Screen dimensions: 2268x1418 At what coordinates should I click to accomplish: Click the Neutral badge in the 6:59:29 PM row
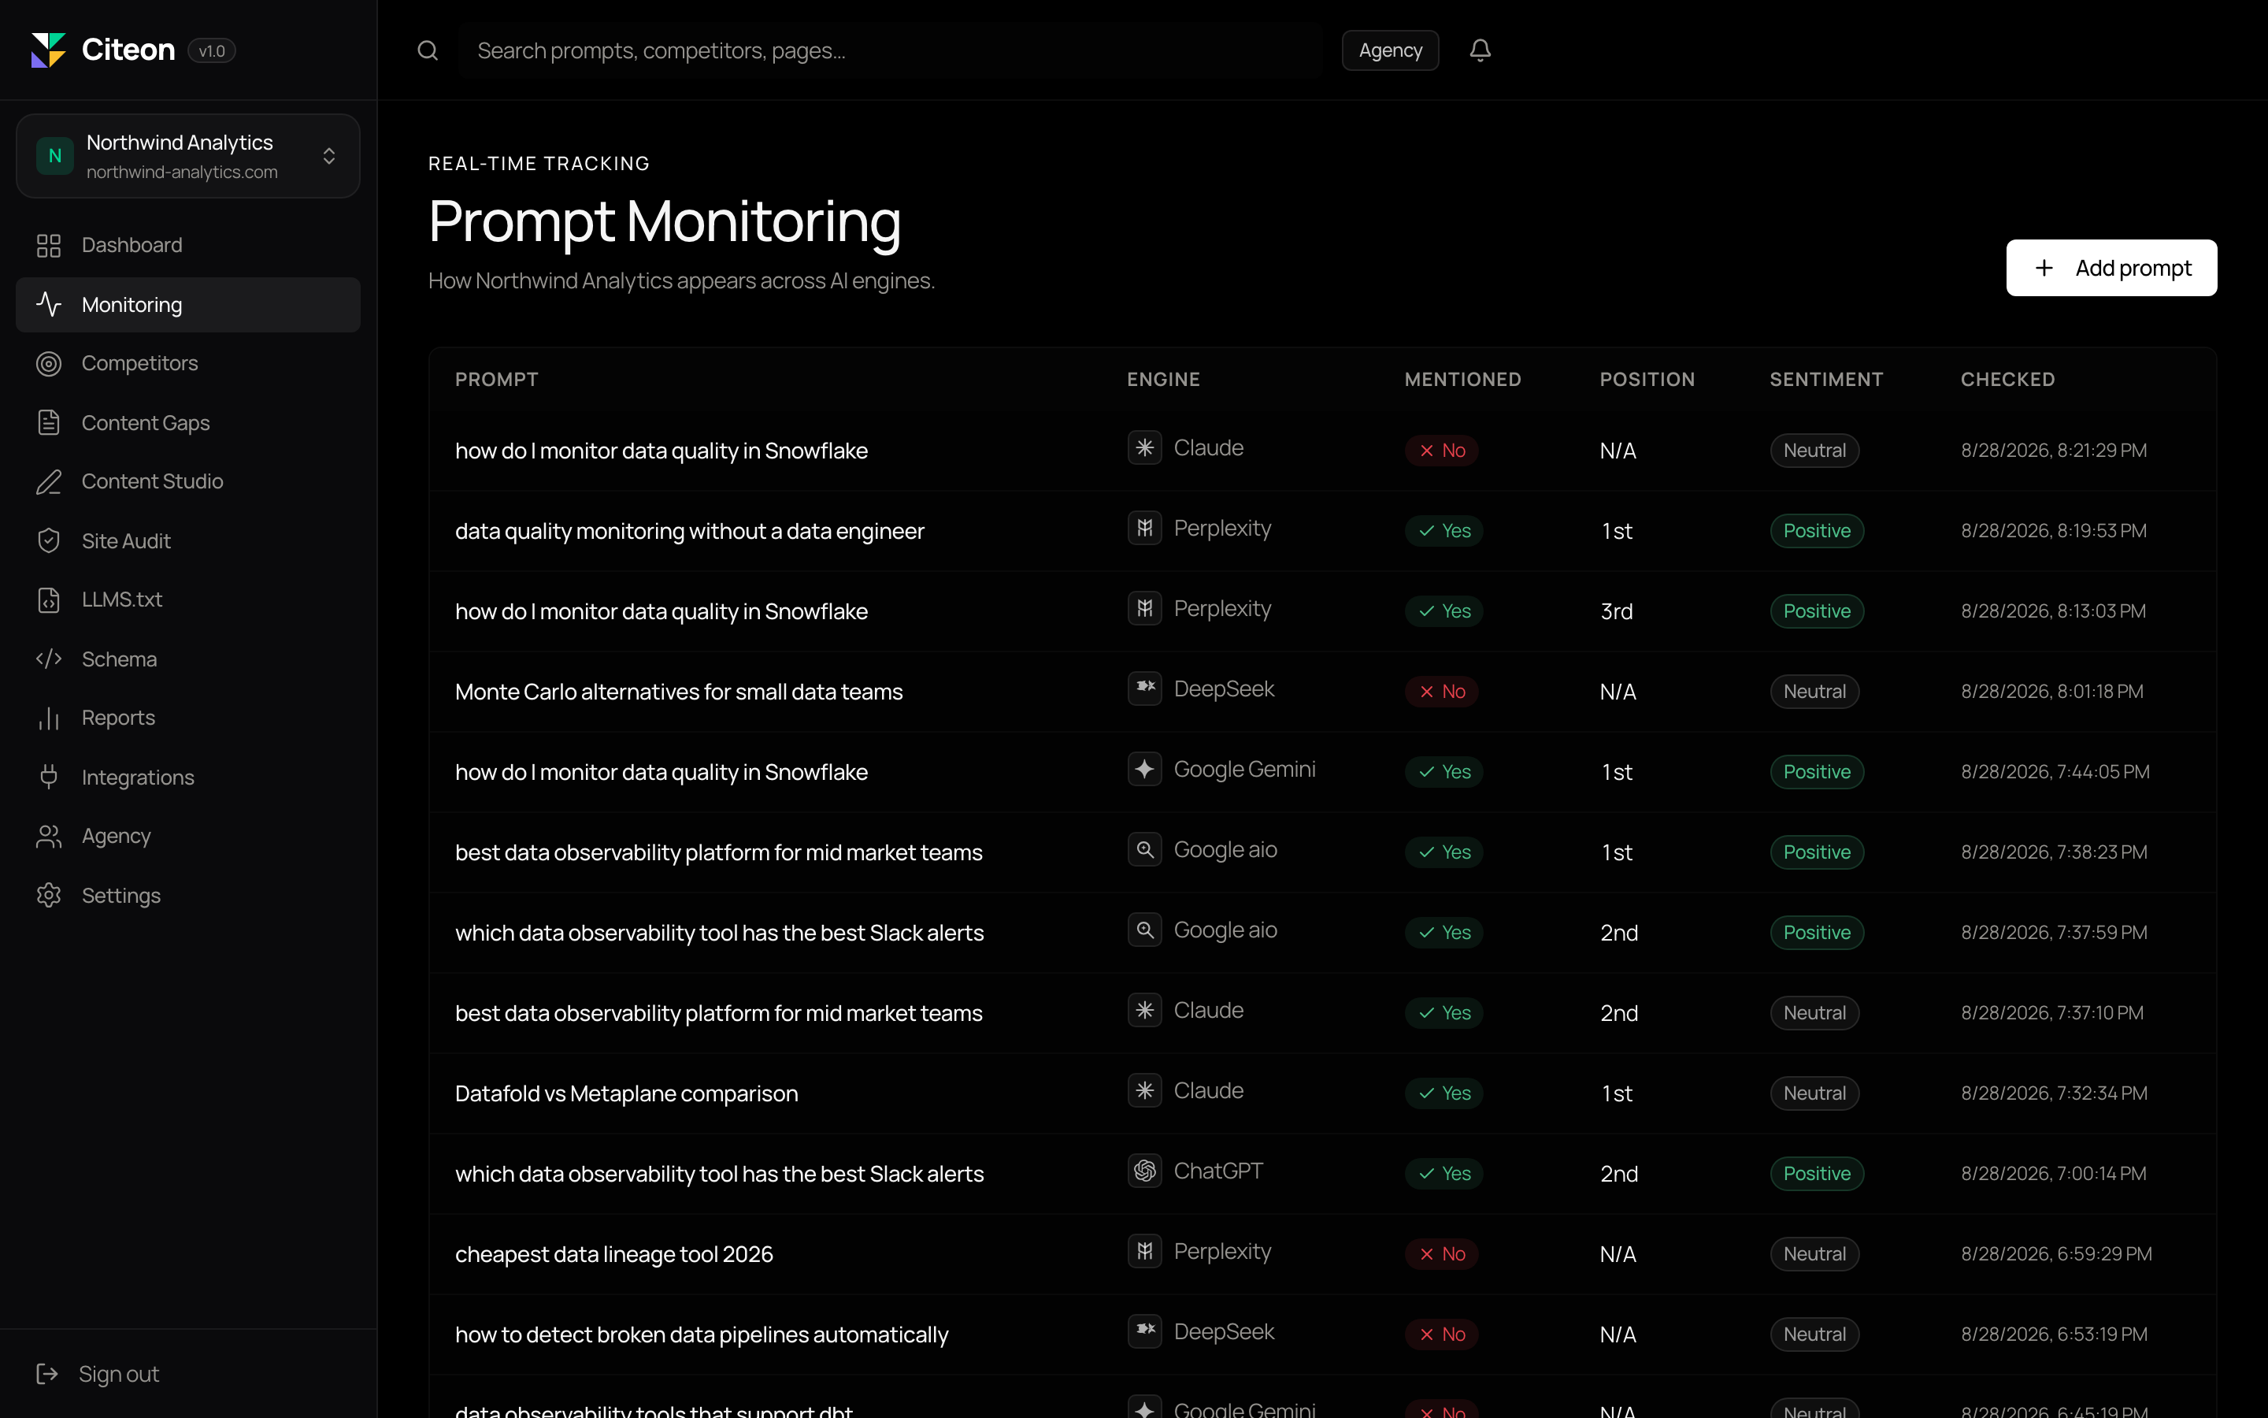[1814, 1255]
